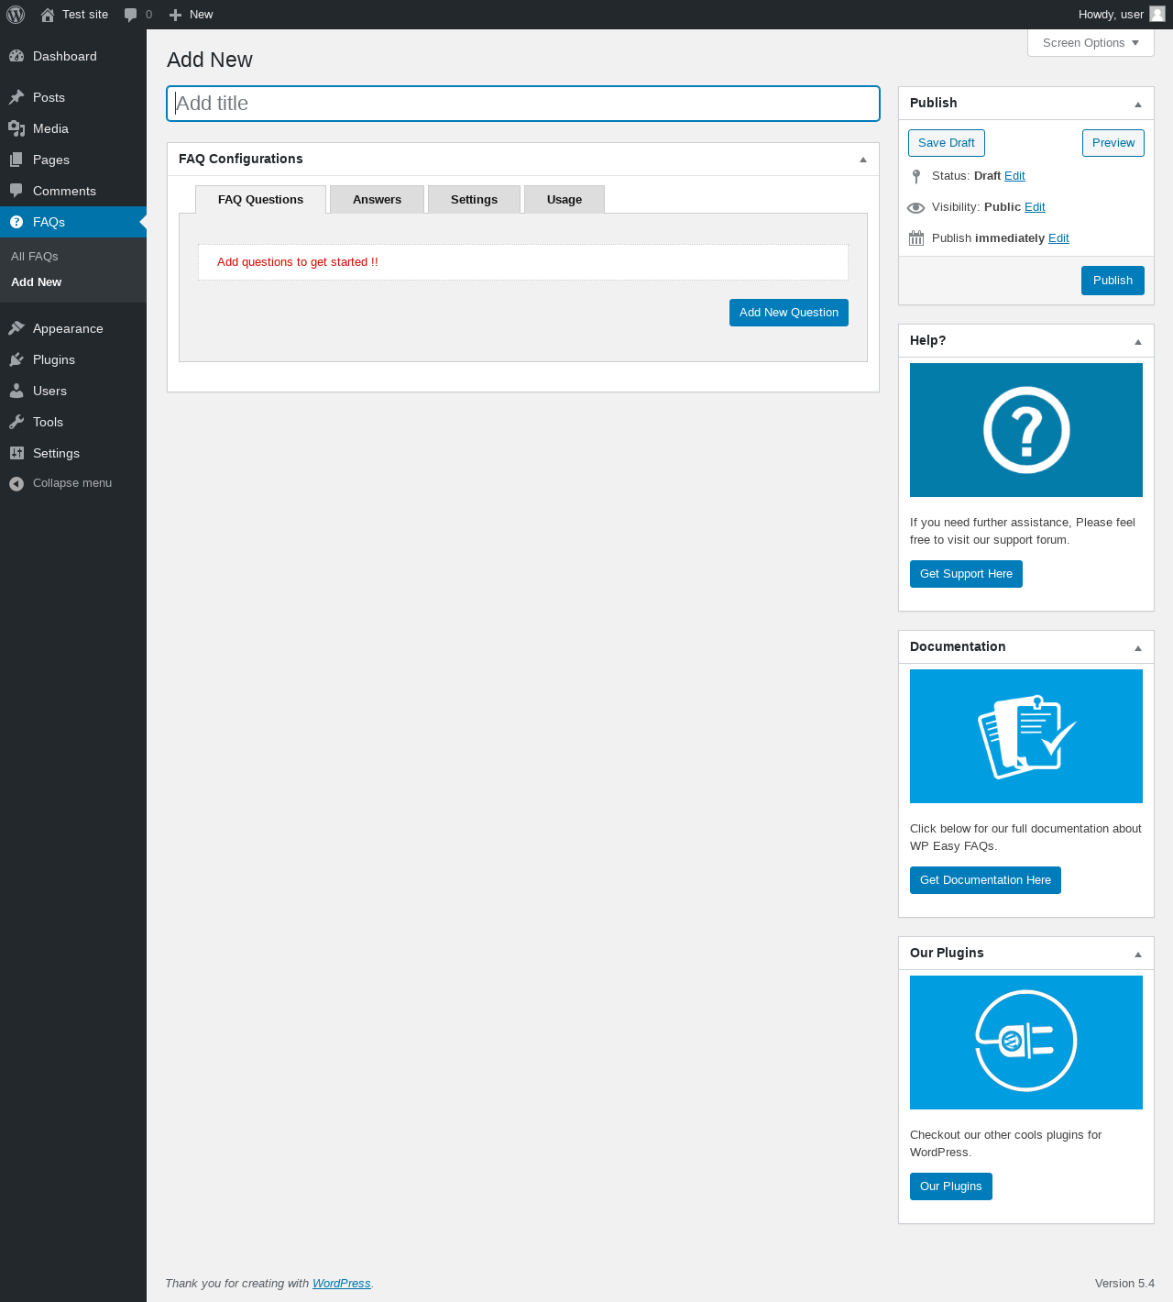Switch to the FAQ Questions tab

pyautogui.click(x=261, y=200)
